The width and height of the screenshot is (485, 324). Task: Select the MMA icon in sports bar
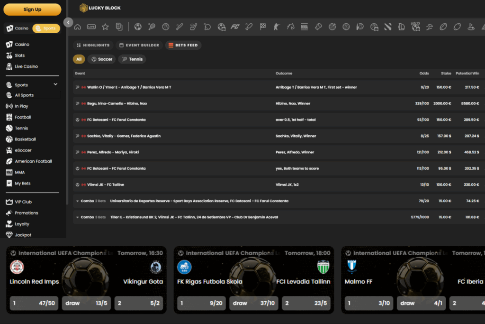tap(305, 27)
